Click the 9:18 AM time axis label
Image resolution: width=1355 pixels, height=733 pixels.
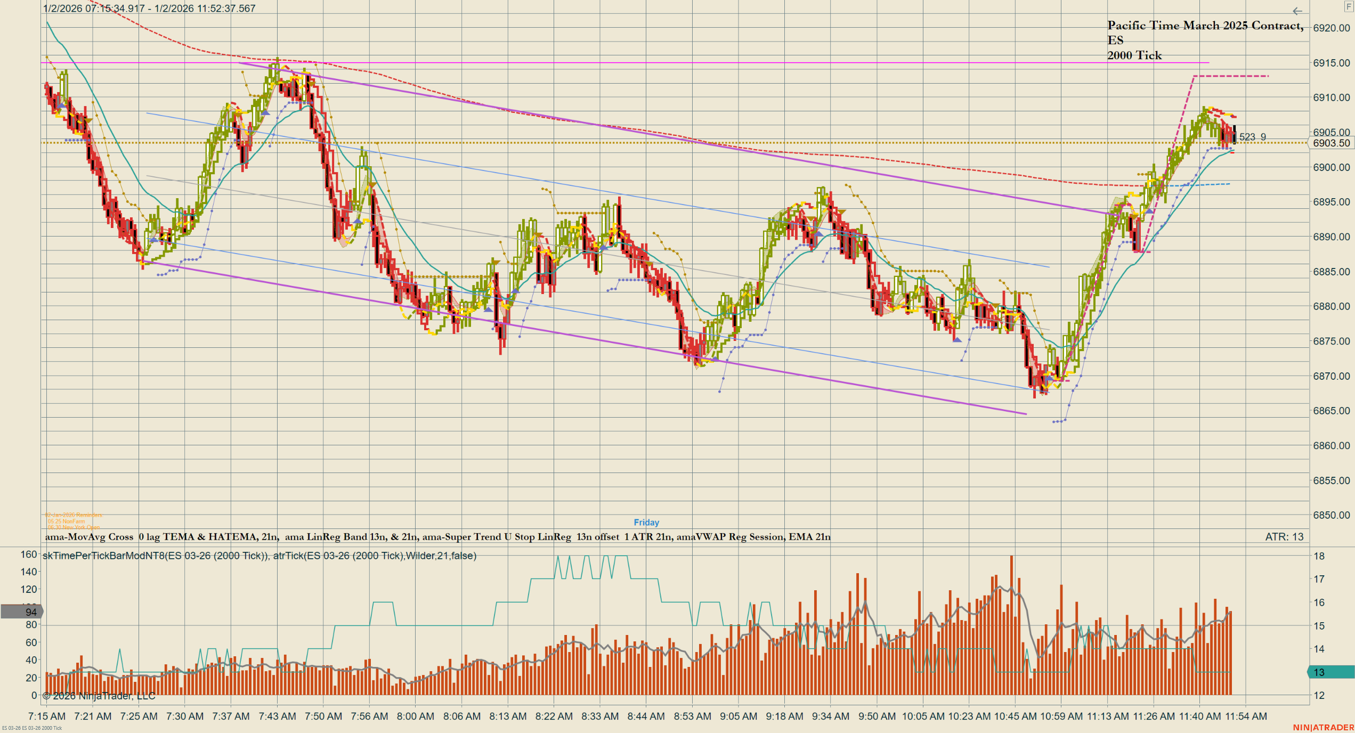point(785,716)
